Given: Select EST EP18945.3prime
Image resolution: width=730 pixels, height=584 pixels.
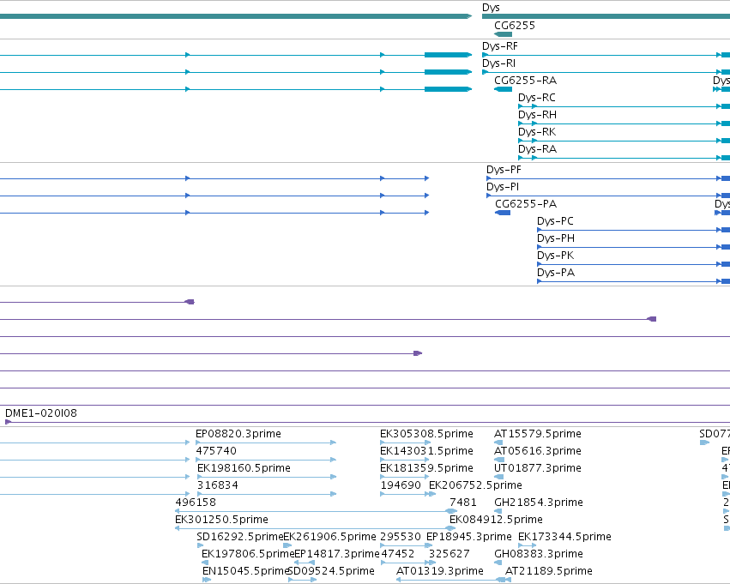Looking at the screenshot, I should point(469,538).
